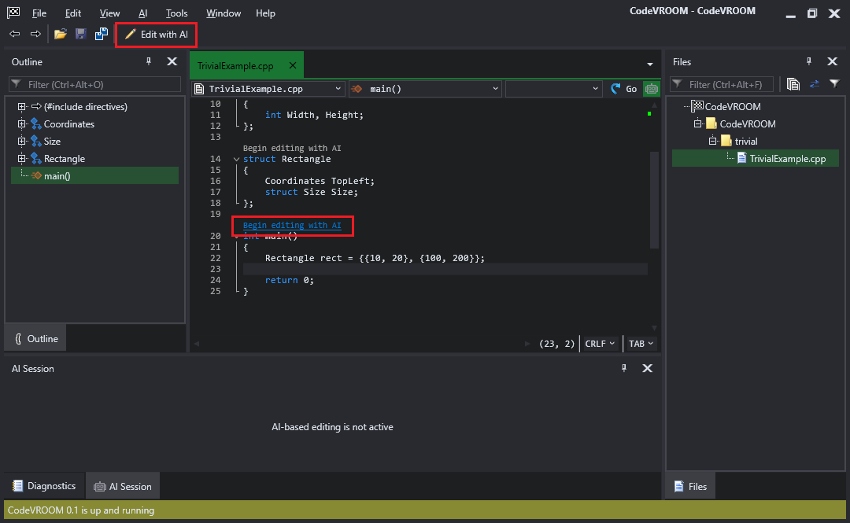850x523 pixels.
Task: Click the blue Go arrow icon
Action: coord(615,89)
